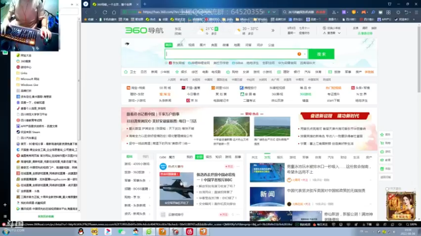
Task: Click the green 搜索 button
Action: tap(322, 54)
